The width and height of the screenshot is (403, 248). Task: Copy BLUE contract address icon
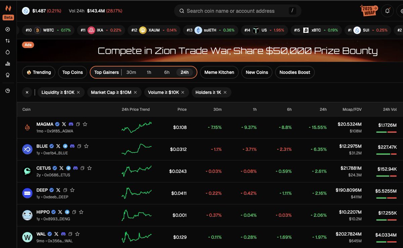(79, 146)
